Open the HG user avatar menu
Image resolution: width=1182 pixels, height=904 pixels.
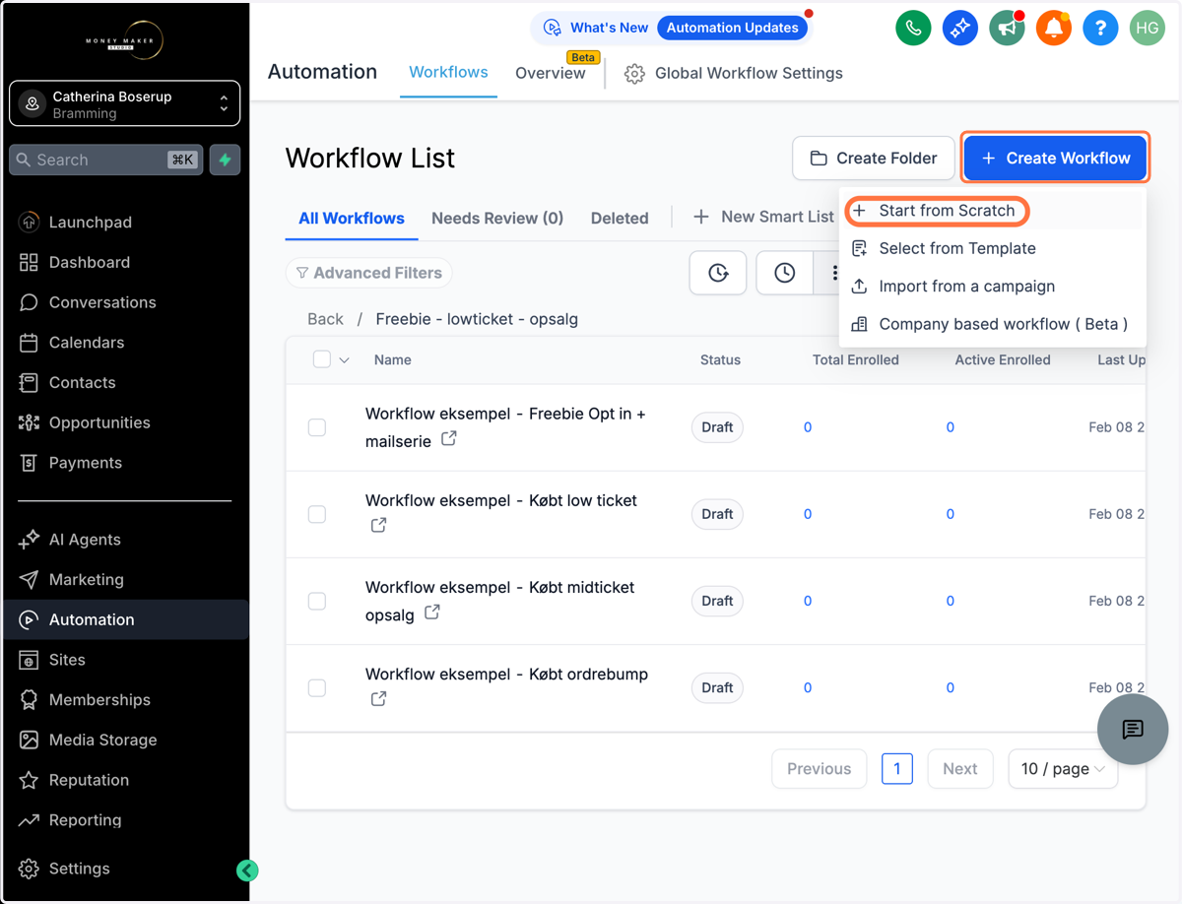click(1148, 29)
